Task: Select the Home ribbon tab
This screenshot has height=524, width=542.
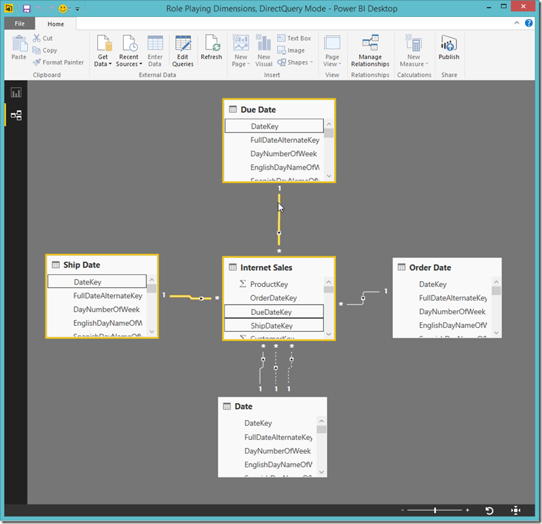Action: 56,24
